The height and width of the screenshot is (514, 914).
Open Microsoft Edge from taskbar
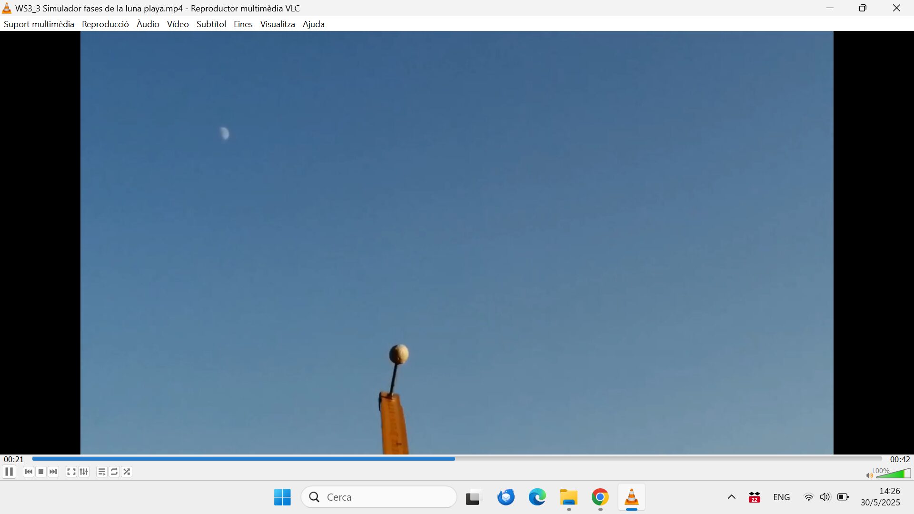pos(537,497)
